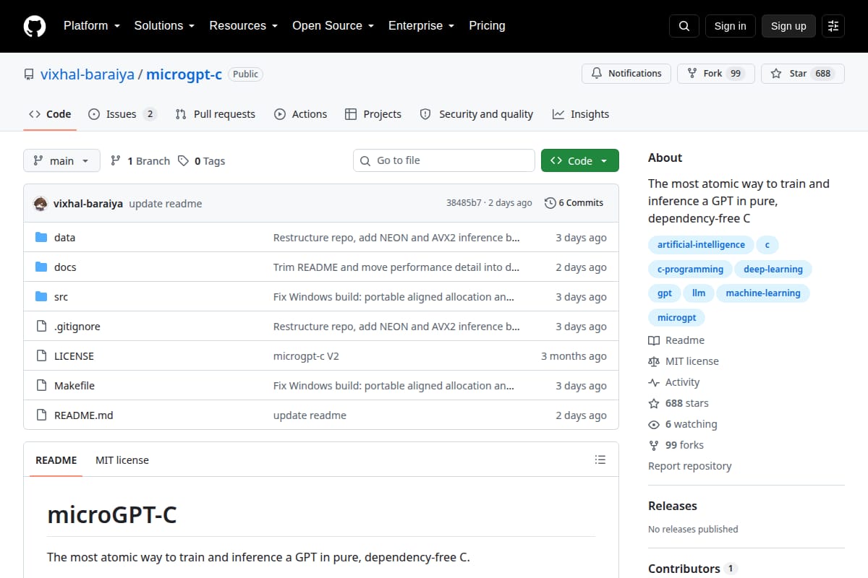Click the pulse icon beside Activity
This screenshot has height=578, width=868.
click(x=654, y=382)
